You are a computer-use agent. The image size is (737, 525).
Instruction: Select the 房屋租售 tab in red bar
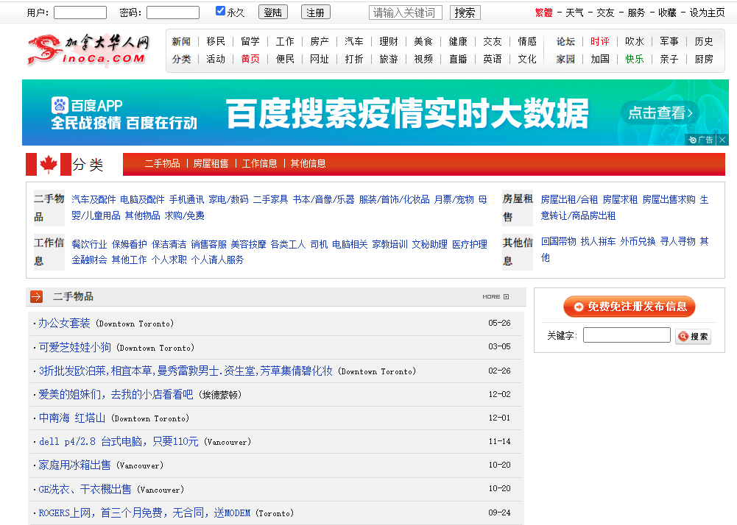tap(211, 163)
